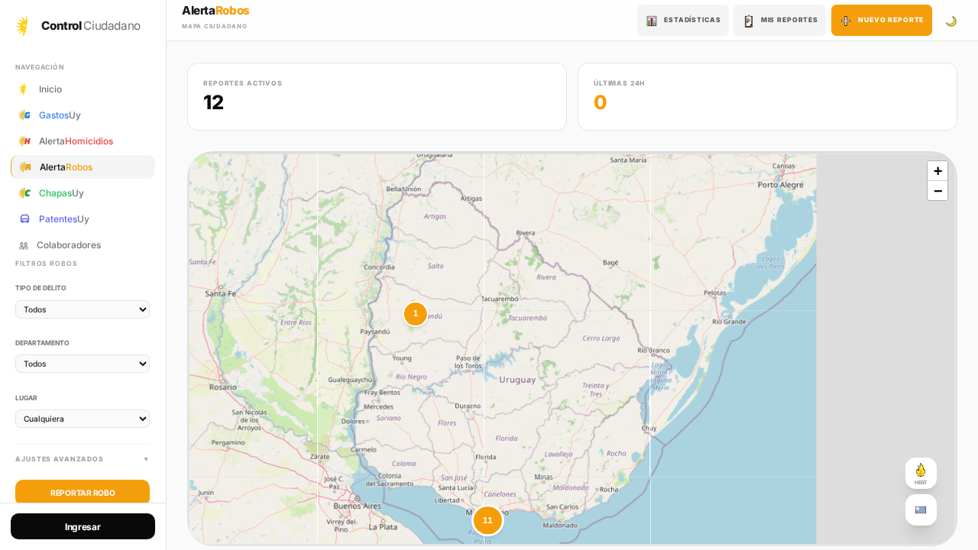Zoom in on the map
The width and height of the screenshot is (978, 550).
938,171
